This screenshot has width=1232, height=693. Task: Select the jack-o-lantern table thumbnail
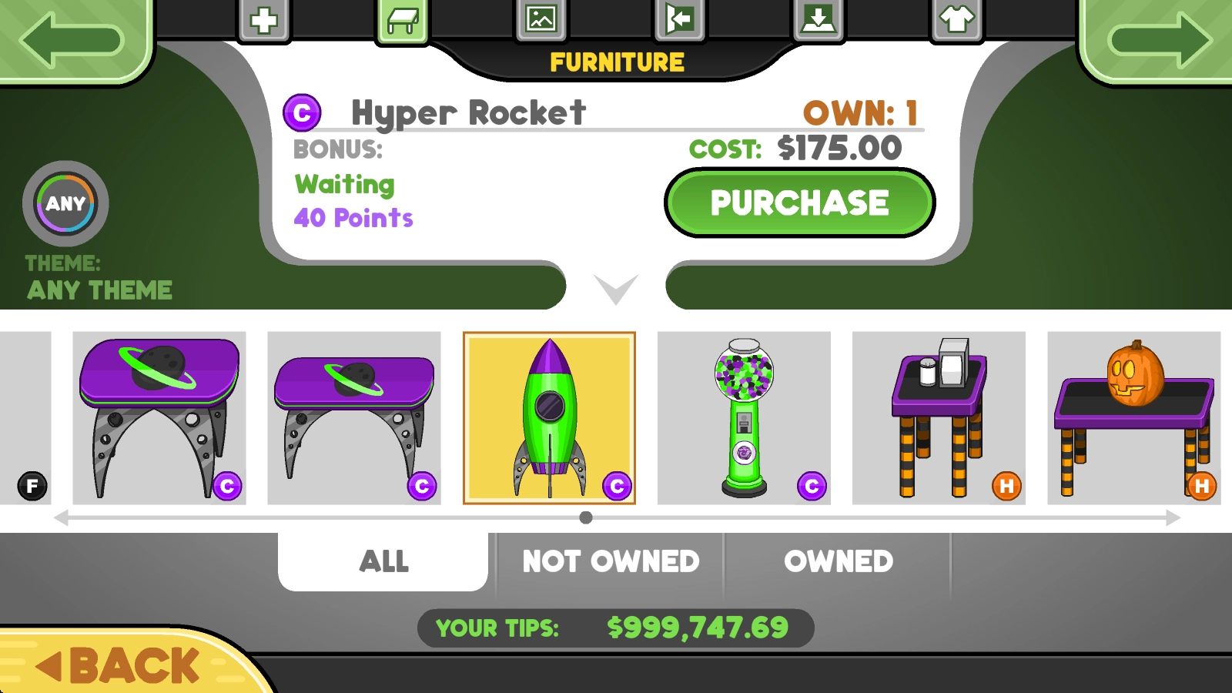tap(1134, 418)
